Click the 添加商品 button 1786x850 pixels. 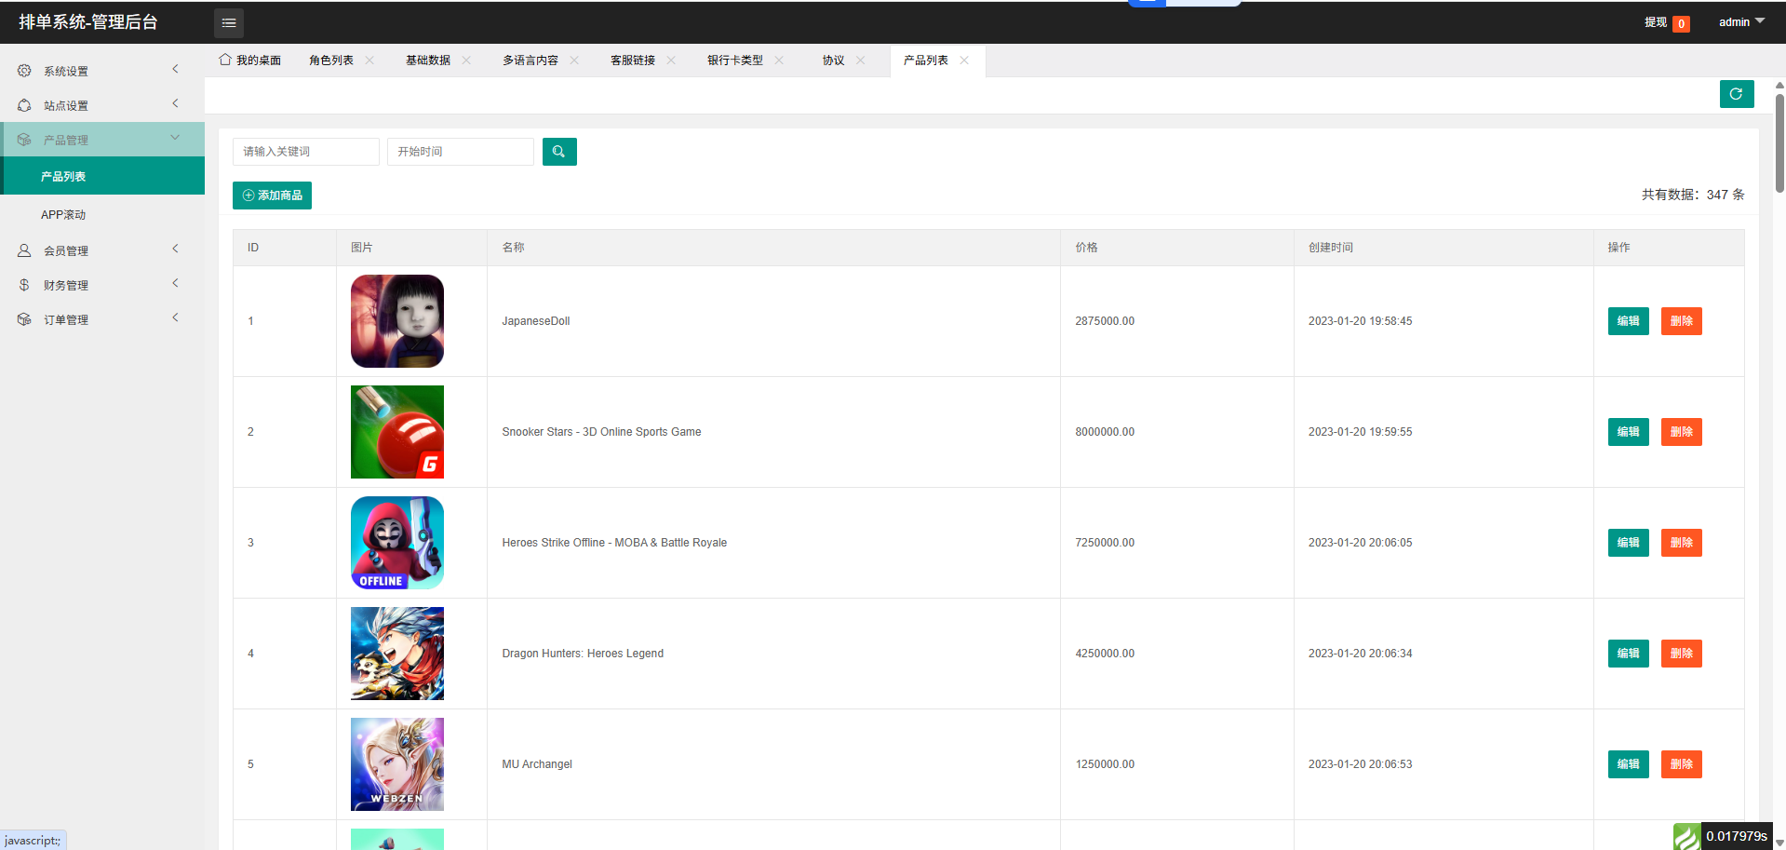[x=272, y=196]
